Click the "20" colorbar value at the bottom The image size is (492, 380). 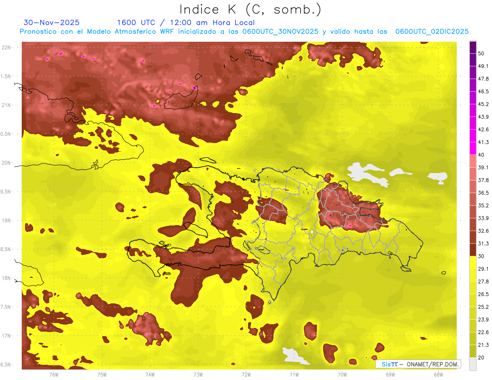481,357
